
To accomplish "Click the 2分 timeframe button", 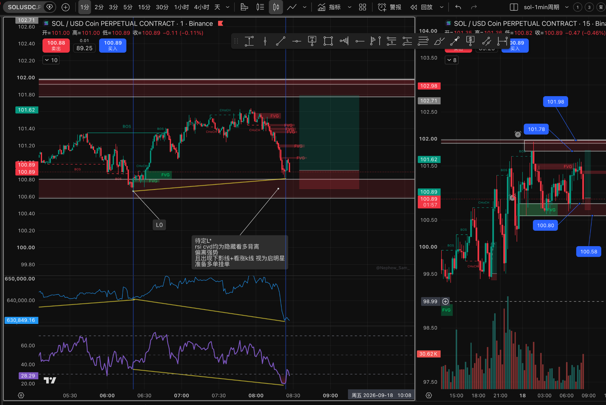I will point(99,7).
